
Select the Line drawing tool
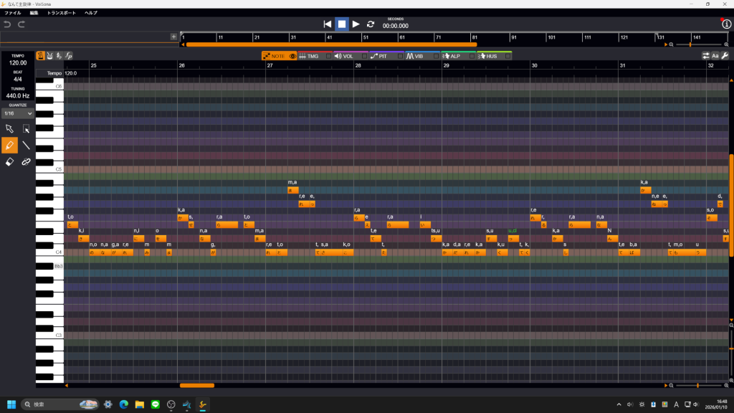(x=27, y=146)
